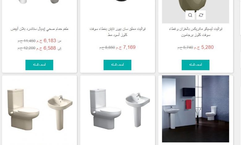This screenshot has height=145, width=241.
Task: Add the 7,169 EGP black wall-hung toilet to cart
Action: [x=117, y=65]
